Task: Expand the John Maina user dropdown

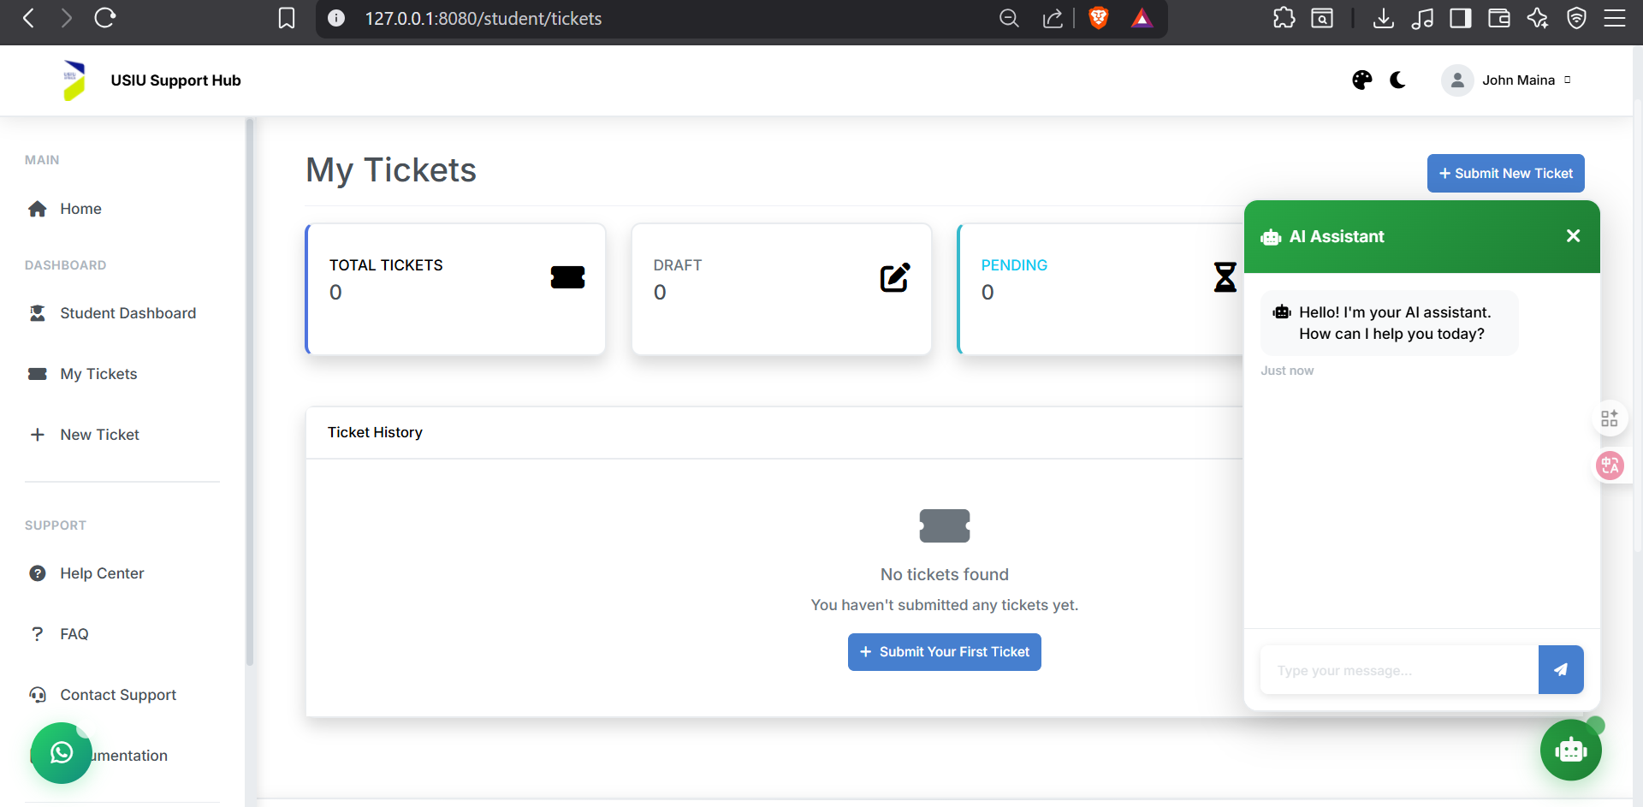Action: tap(1507, 80)
